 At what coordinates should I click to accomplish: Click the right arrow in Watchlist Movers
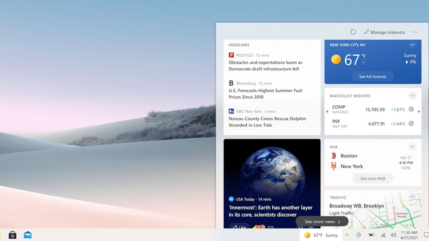coord(419,111)
